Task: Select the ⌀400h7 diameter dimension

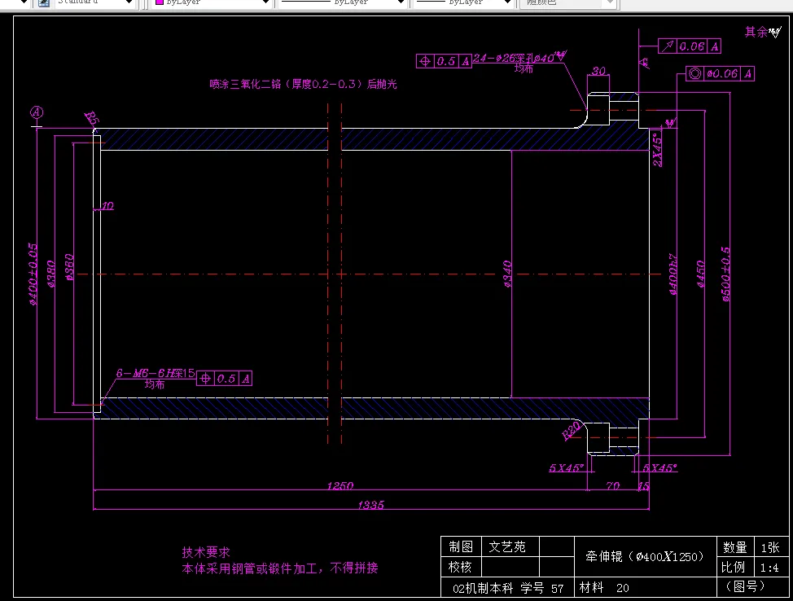Action: coord(673,274)
